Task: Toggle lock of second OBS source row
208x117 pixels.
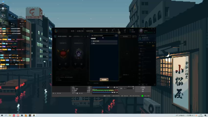Action: pos(89,89)
